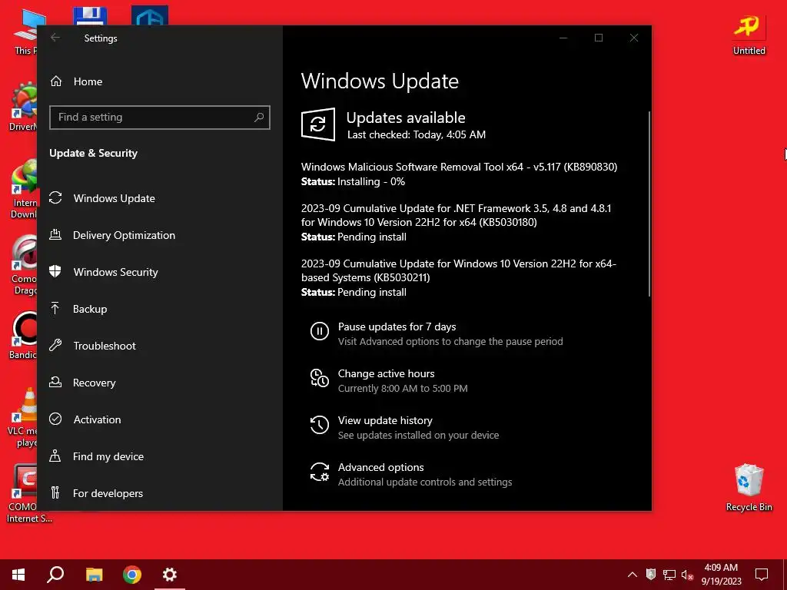Select the Bandicam desktop icon
This screenshot has width=787, height=590.
tap(22, 336)
